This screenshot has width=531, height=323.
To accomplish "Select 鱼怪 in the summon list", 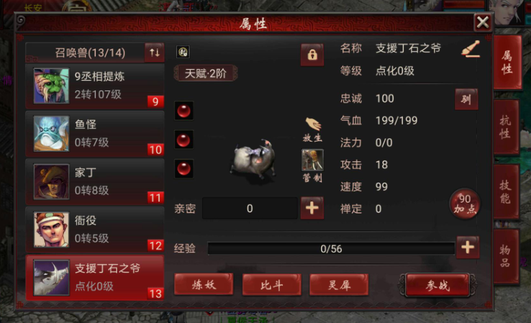I will 95,134.
